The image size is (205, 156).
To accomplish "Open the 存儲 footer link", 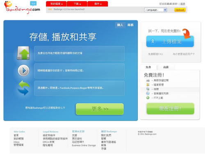I will pos(104,149).
